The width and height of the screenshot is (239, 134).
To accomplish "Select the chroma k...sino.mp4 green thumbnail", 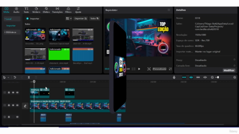I will tap(59, 54).
